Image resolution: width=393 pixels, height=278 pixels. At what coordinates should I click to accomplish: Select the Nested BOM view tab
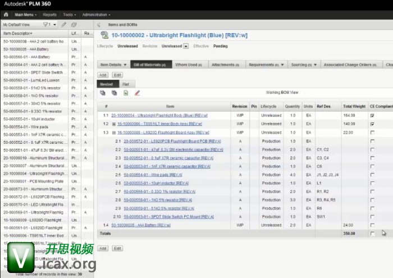[107, 84]
